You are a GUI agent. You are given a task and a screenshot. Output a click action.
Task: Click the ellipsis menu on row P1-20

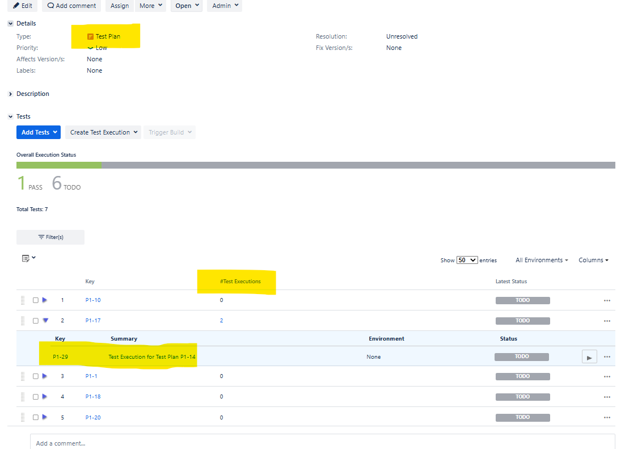point(607,417)
